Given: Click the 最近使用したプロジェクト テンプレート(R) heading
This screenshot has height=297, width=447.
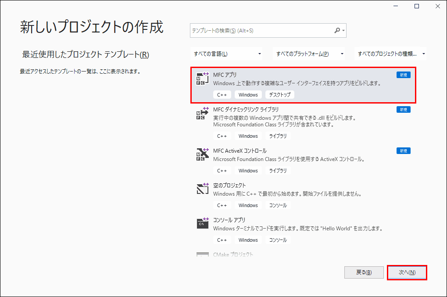Looking at the screenshot, I should click(86, 54).
